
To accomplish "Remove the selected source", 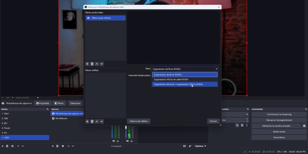I will 57,146.
